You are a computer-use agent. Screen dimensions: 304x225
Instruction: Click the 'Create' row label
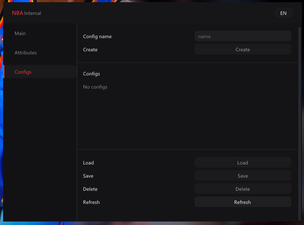point(90,50)
